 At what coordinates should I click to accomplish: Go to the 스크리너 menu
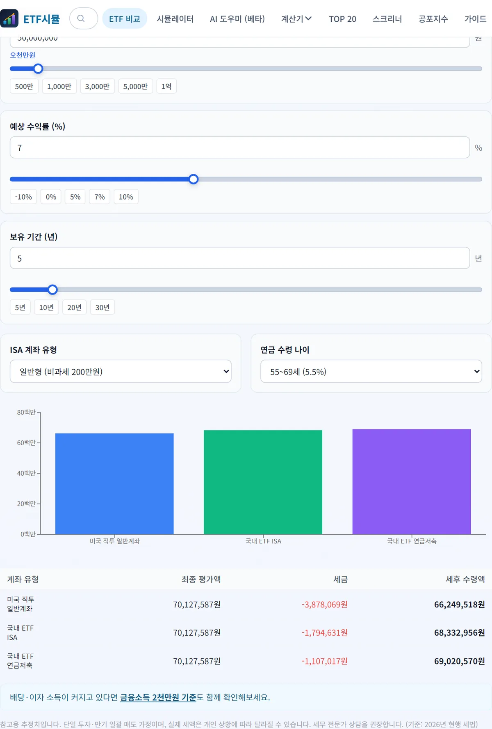[x=387, y=19]
